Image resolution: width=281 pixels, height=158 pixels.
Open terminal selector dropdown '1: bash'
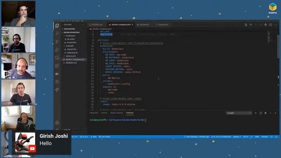point(239,113)
